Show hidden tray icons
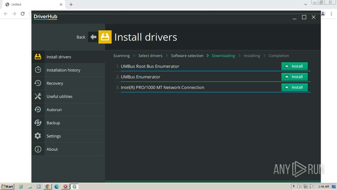337x190 pixels. (294, 187)
